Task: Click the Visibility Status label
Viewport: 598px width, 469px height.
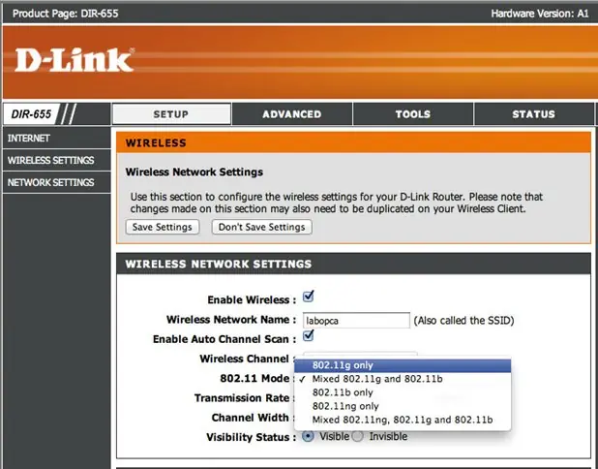Action: tap(251, 437)
